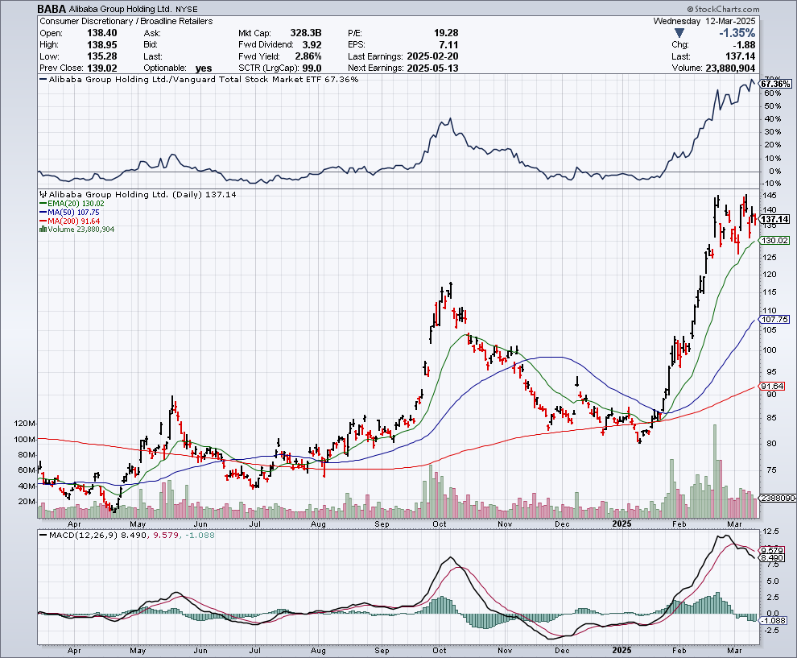Screen dimensions: 797x658
Task: Click the 67.36% relative strength axis tag
Action: [x=775, y=84]
